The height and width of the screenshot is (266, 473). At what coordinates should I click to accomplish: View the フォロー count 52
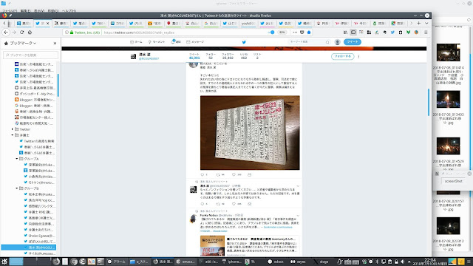(211, 56)
